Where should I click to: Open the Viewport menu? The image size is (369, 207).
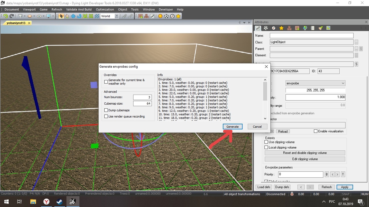tap(29, 9)
